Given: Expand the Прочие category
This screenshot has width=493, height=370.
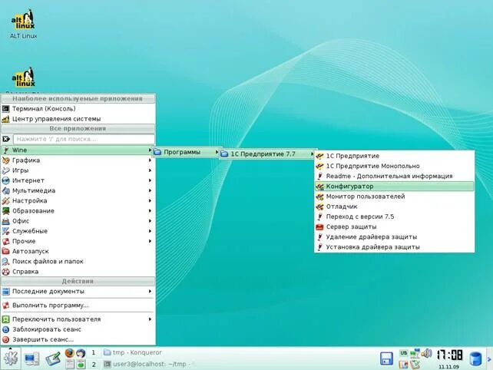Looking at the screenshot, I should pos(78,241).
